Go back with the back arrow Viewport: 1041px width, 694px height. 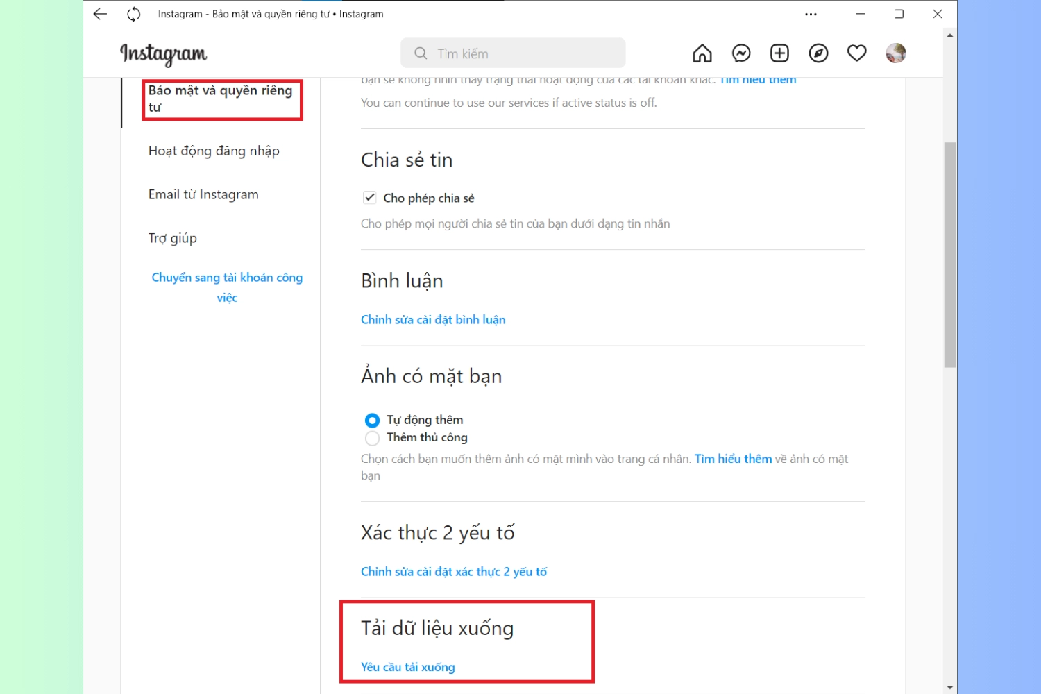click(100, 14)
